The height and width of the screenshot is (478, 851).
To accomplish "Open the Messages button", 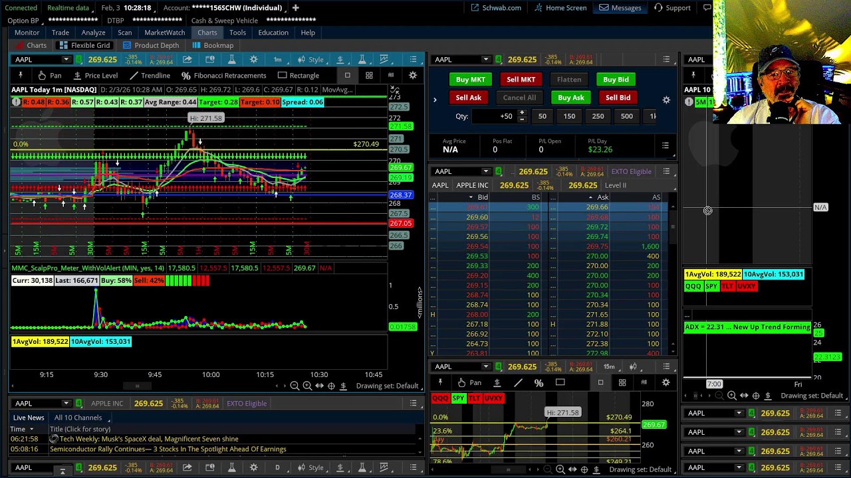I will pyautogui.click(x=620, y=8).
